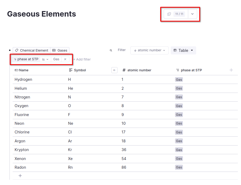The width and height of the screenshot is (241, 185).
Task: Add a new column with plus icon
Action: (x=231, y=70)
